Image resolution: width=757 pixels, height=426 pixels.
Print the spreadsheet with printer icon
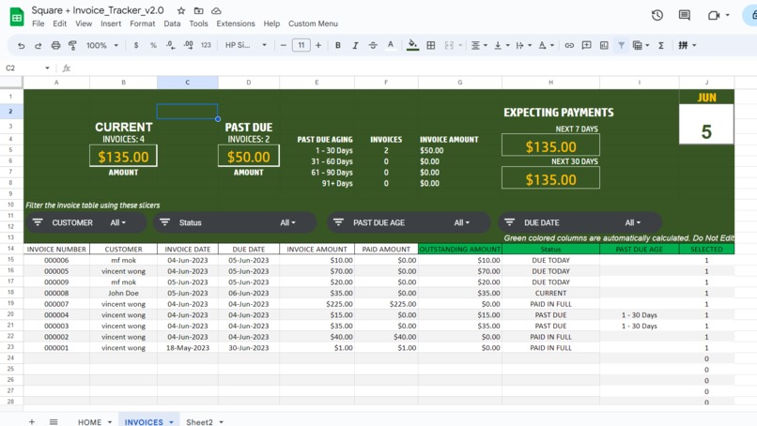coord(55,45)
